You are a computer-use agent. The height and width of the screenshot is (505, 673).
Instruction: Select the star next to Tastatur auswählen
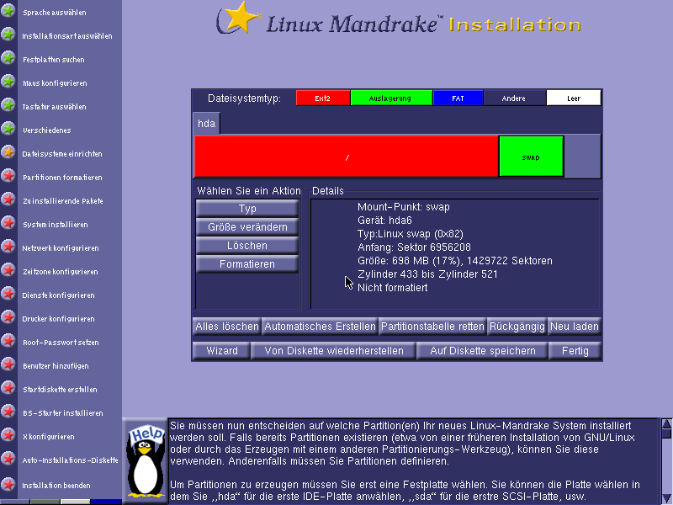coord(8,104)
